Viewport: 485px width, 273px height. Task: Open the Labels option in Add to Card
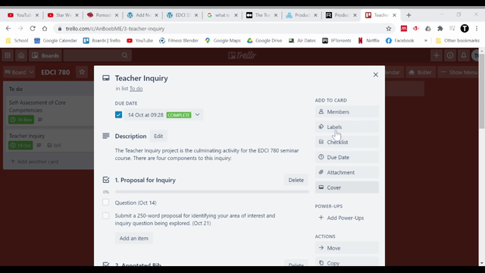[347, 127]
